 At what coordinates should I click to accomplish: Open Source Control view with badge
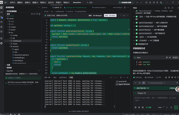pyautogui.click(x=2, y=17)
